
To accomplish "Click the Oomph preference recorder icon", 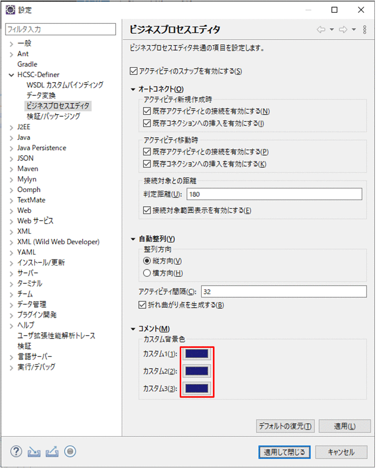I will tap(70, 451).
